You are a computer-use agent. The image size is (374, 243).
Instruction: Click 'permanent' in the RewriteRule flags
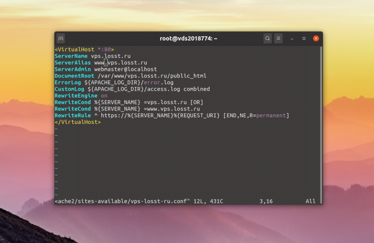[x=271, y=116]
